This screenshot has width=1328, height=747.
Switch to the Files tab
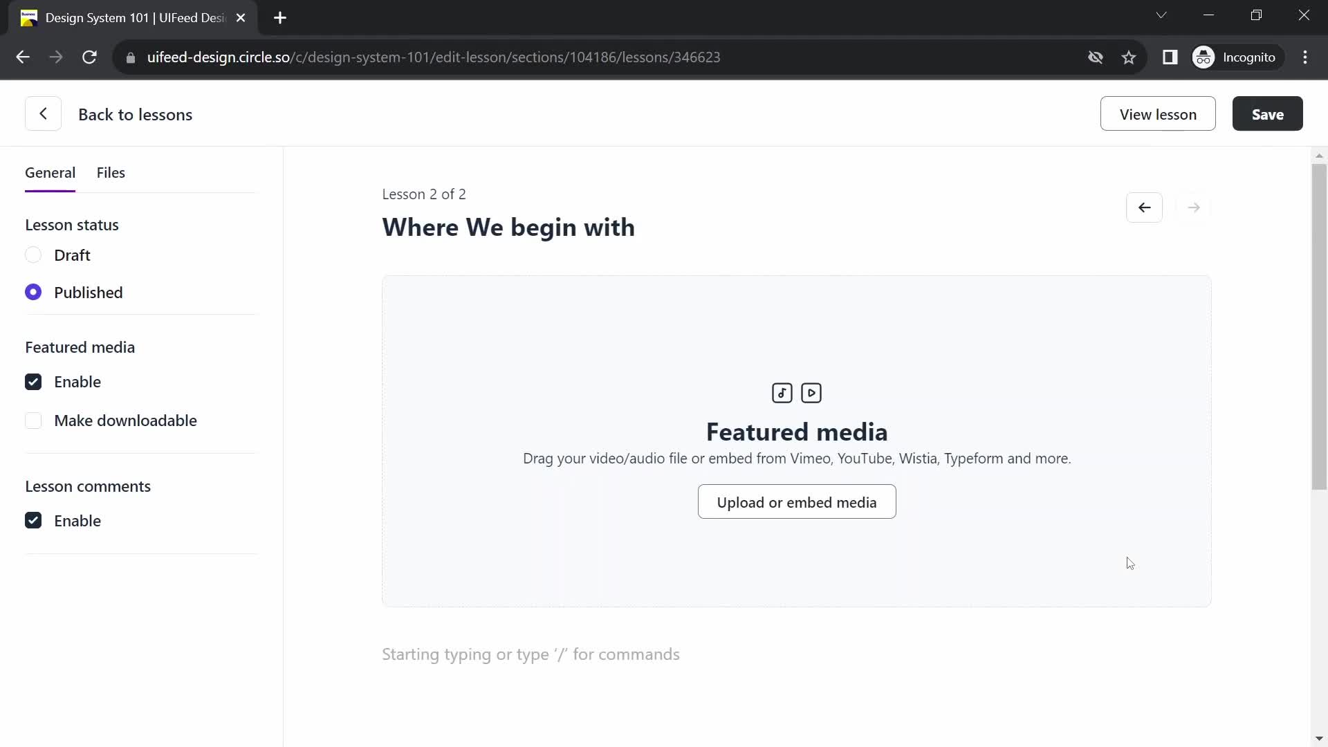click(x=111, y=172)
